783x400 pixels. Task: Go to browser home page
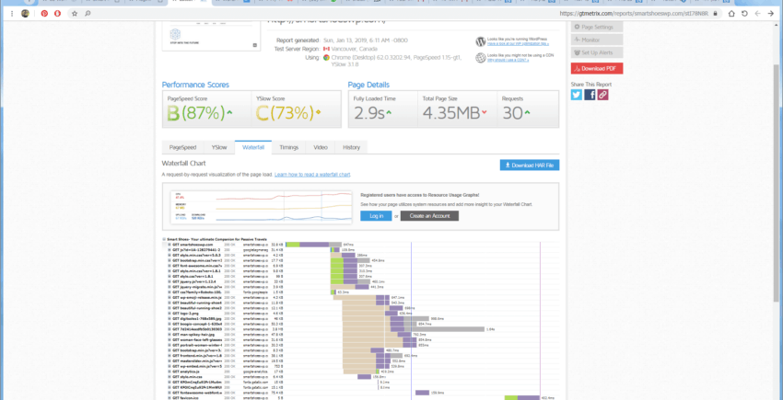pyautogui.click(x=731, y=14)
